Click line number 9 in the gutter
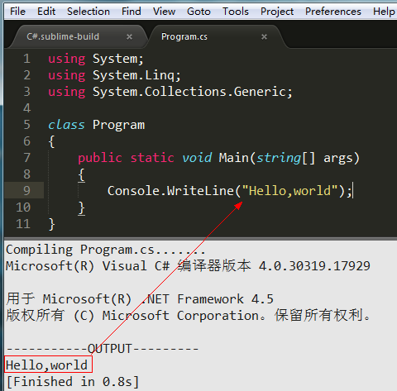 pos(26,191)
